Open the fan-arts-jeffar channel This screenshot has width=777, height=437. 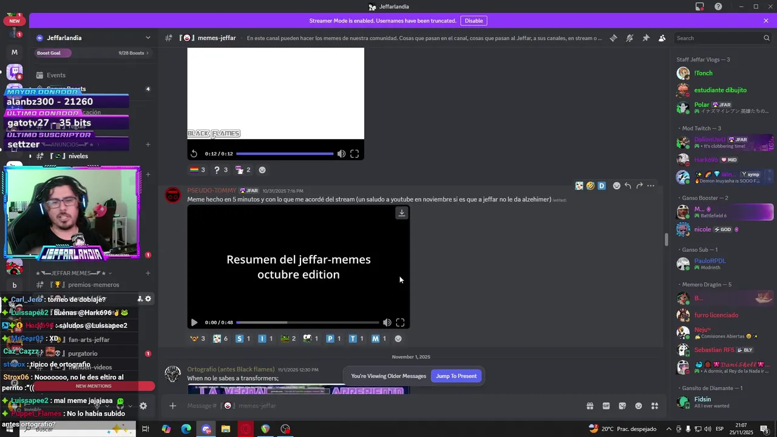point(89,340)
